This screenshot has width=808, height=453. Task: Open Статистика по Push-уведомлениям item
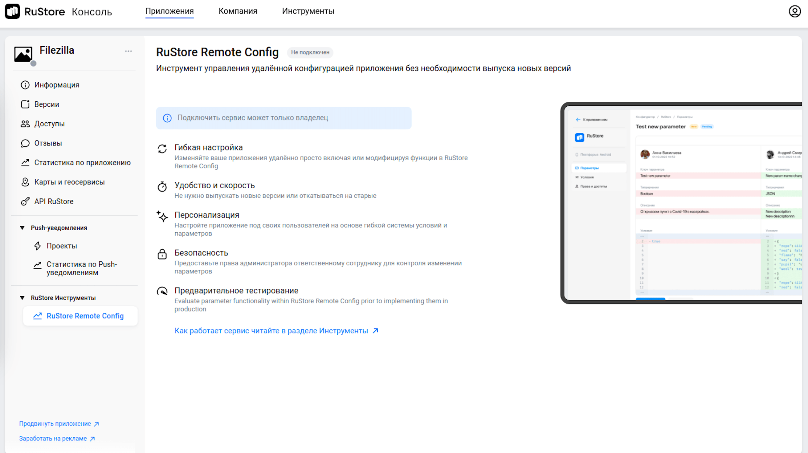[82, 268]
